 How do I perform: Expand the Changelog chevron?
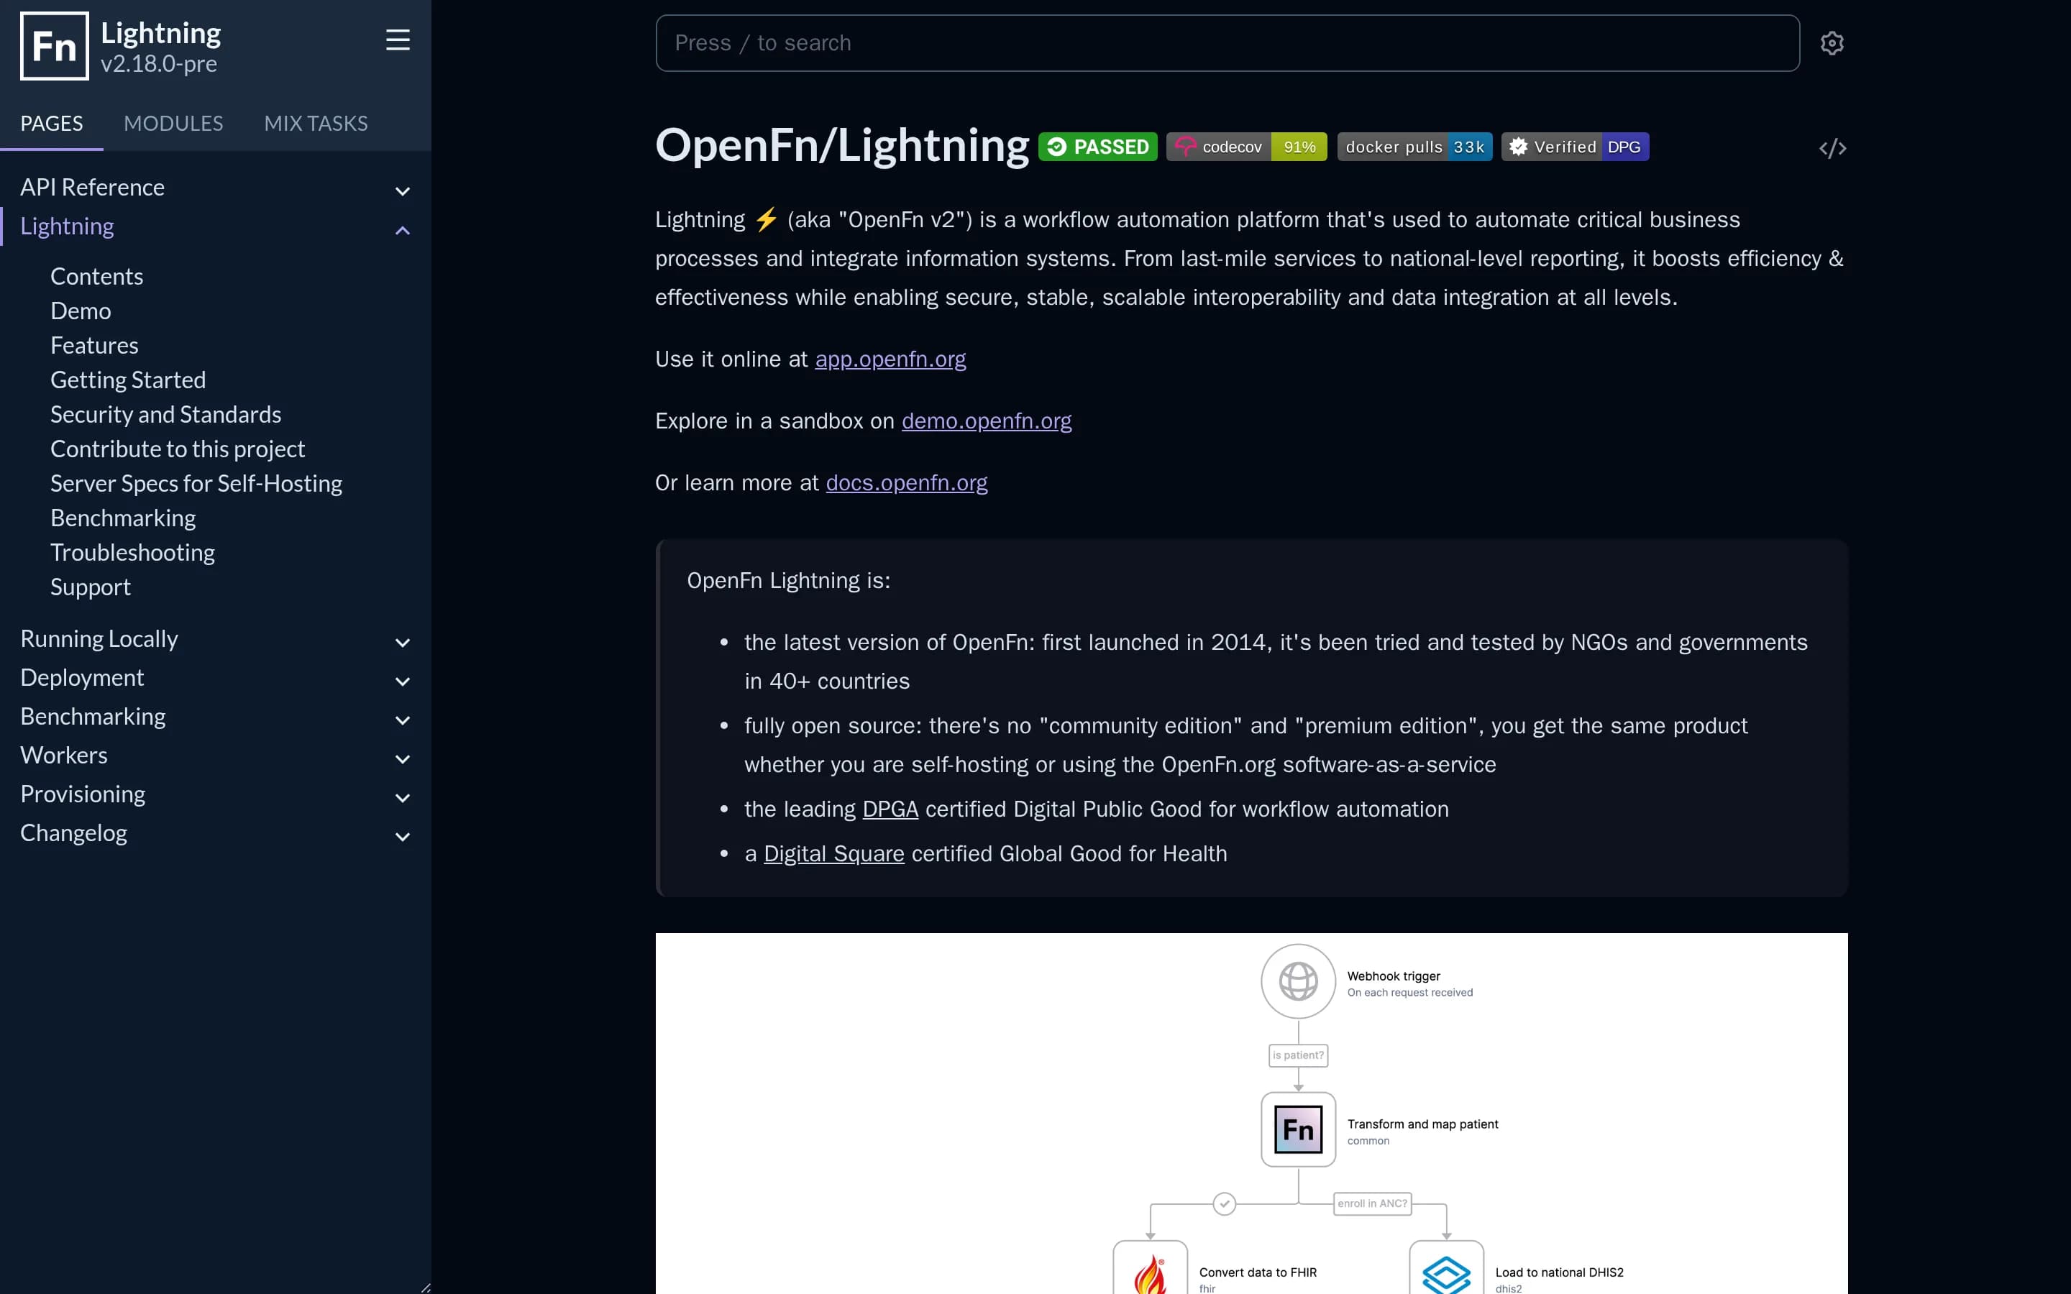(x=402, y=837)
